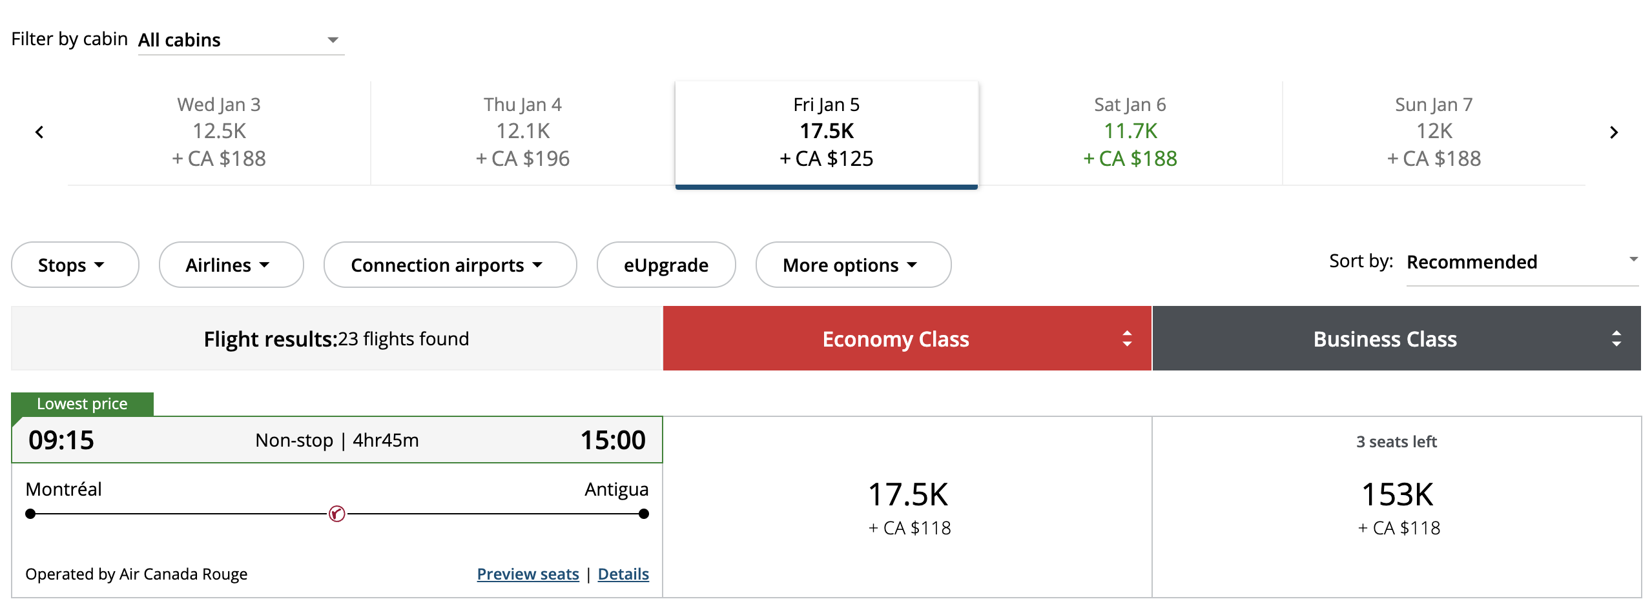1652x608 pixels.
Task: Expand the Airlines filter
Action: coord(231,265)
